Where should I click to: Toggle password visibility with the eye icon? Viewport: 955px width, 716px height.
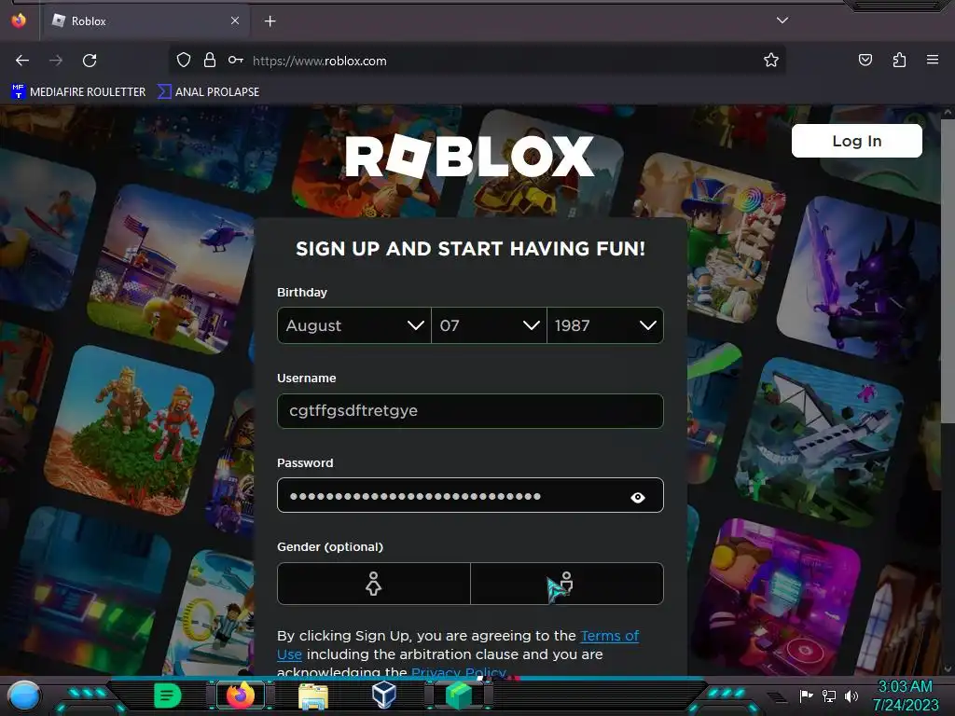click(638, 498)
